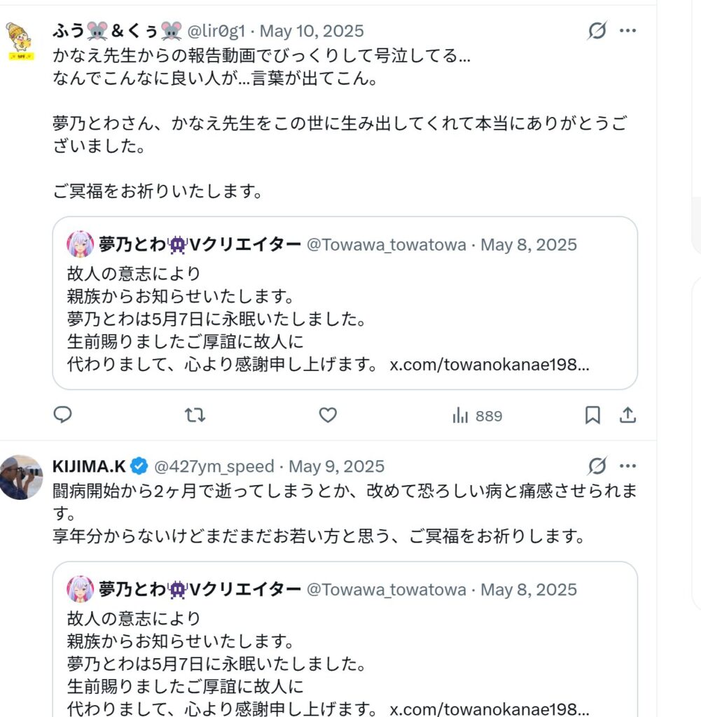Viewport: 701px width, 717px height.
Task: Click KIJIMA.K display name
Action: click(x=90, y=466)
